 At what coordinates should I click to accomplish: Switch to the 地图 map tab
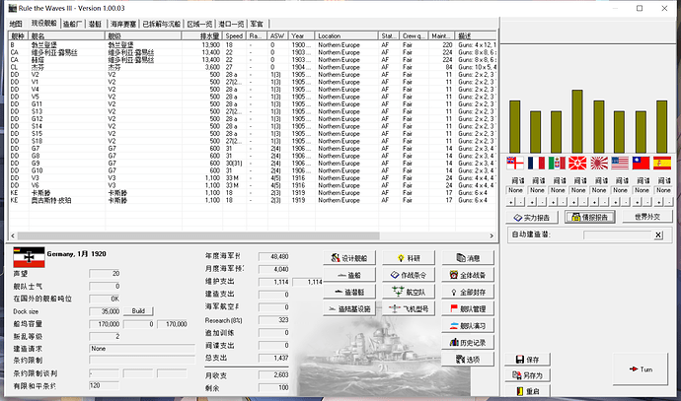click(16, 24)
